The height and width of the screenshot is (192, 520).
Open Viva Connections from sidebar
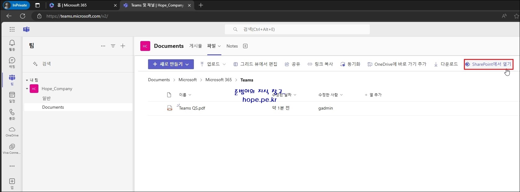(12, 149)
